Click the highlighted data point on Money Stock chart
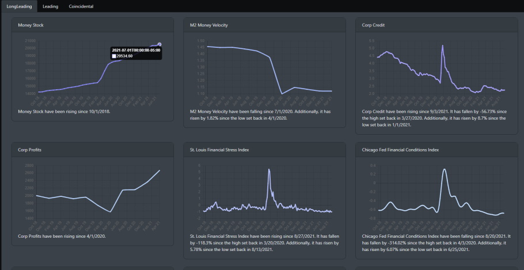Image resolution: width=524 pixels, height=270 pixels. (160, 44)
